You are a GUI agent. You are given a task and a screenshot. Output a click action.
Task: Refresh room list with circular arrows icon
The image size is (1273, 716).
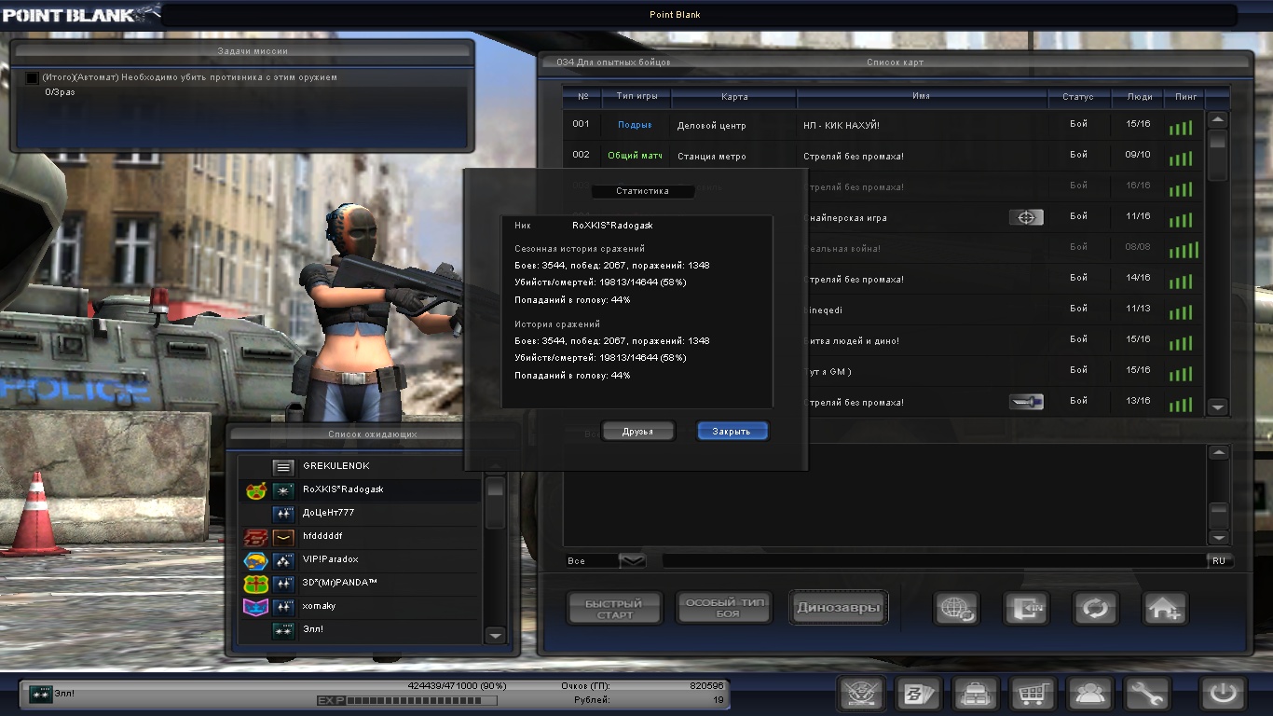pos(1095,609)
